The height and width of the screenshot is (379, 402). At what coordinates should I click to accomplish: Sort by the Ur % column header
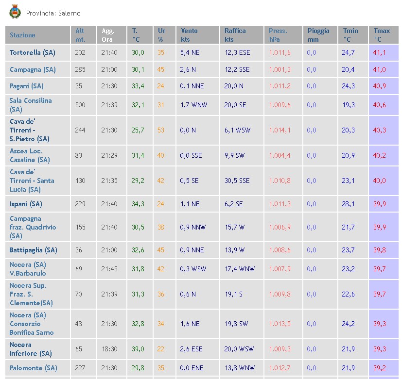161,35
